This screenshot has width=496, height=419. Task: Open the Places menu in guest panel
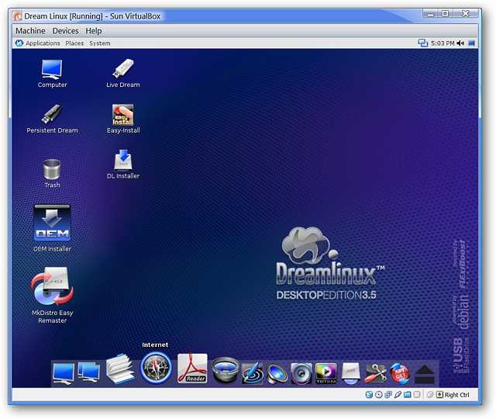(74, 43)
